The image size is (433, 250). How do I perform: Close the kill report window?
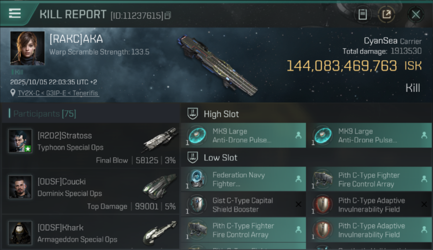(415, 14)
